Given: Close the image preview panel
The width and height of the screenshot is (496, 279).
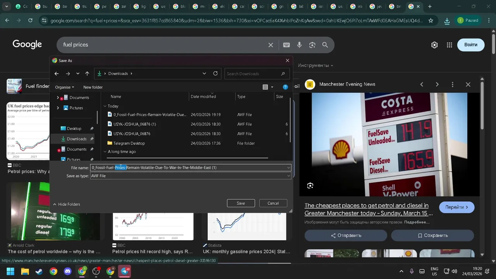Looking at the screenshot, I should coord(468,84).
